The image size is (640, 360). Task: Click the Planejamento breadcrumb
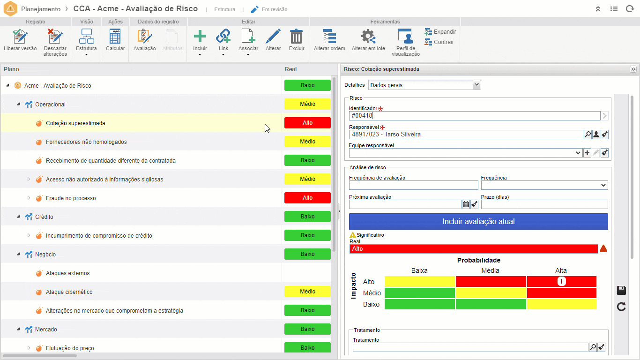click(x=41, y=9)
